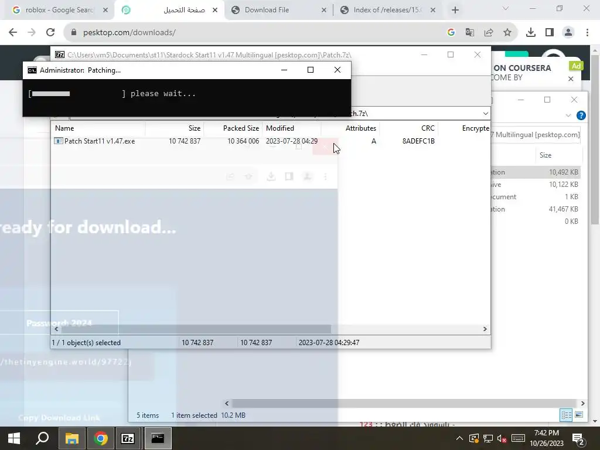The image size is (600, 450).
Task: Click Patching console window icon
Action: coord(32,70)
